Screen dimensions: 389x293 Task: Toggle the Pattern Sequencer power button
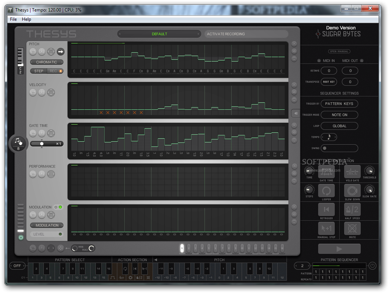pyautogui.click(x=372, y=266)
